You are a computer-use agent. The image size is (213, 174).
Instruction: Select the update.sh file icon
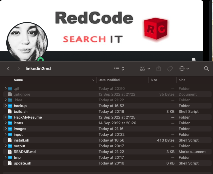10,163
